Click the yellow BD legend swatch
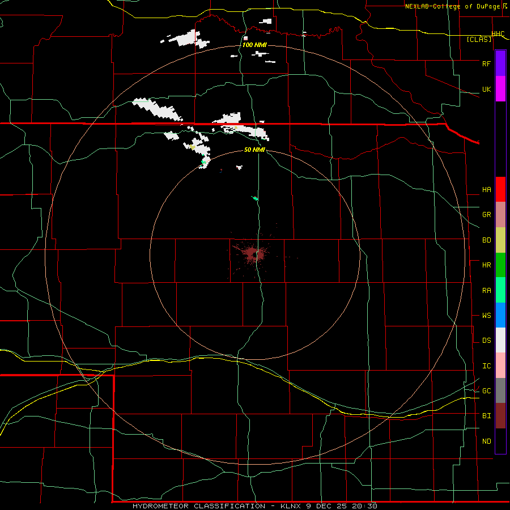510x510 pixels. point(500,240)
